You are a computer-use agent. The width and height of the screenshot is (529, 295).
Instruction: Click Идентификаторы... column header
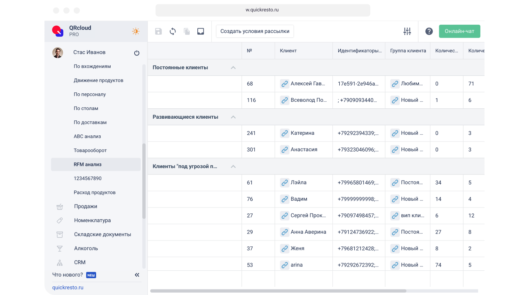click(x=359, y=51)
